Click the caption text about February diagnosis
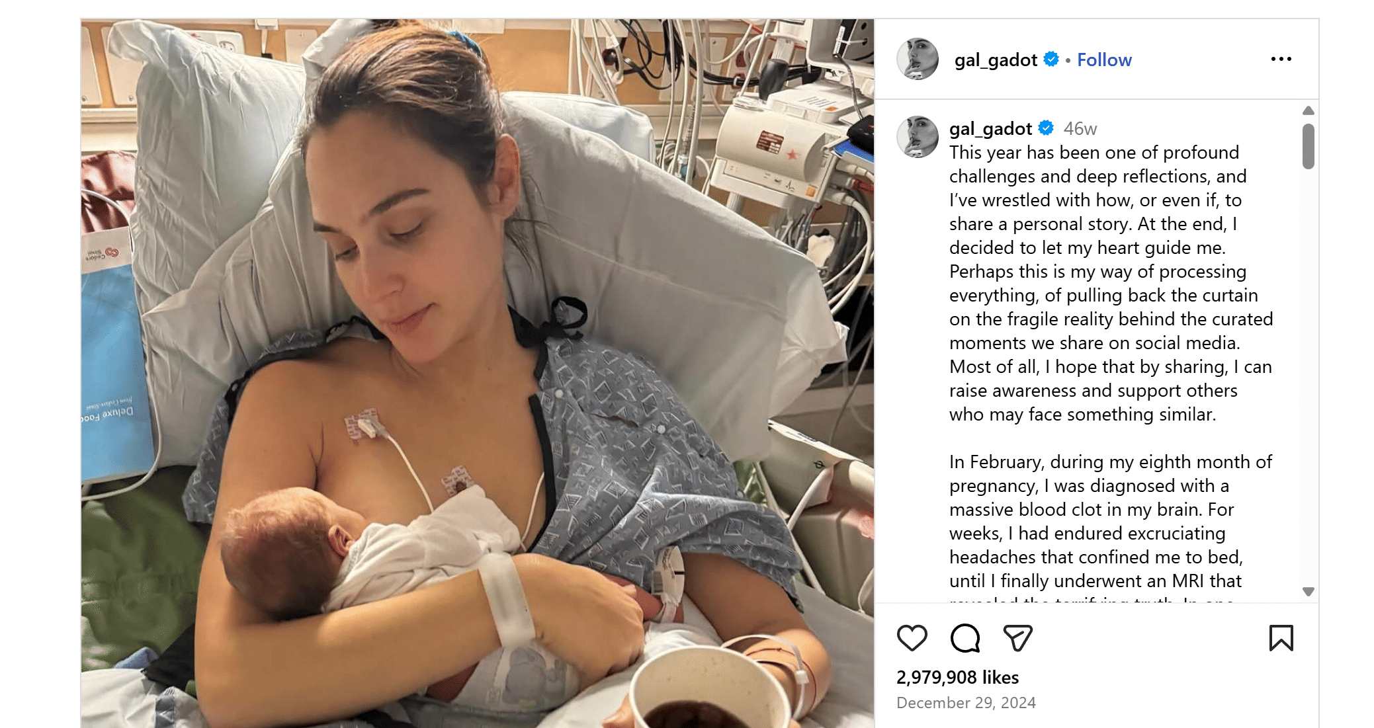 1111,521
